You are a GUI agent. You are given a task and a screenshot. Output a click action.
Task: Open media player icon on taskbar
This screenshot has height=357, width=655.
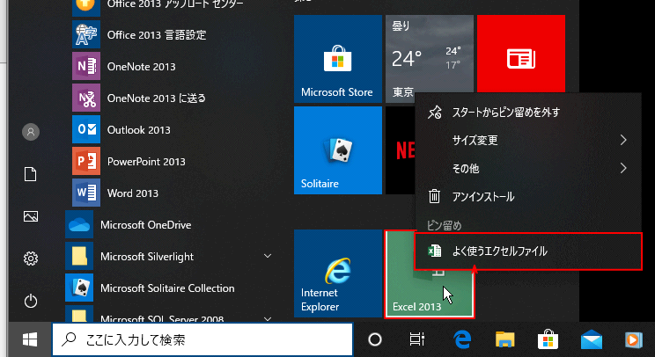[x=633, y=339]
